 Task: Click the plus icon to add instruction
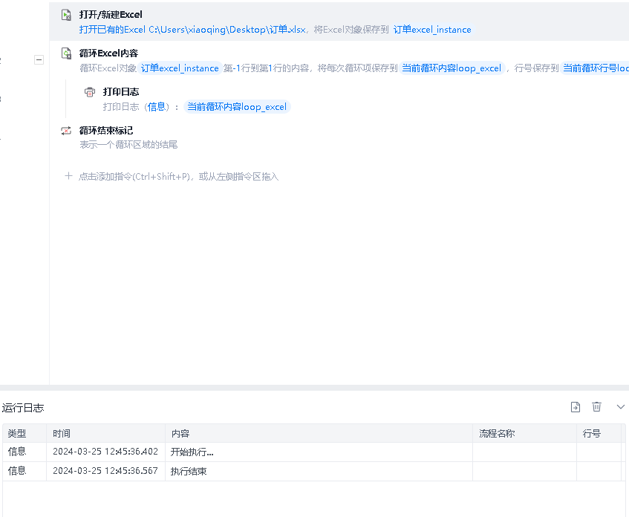pyautogui.click(x=68, y=176)
